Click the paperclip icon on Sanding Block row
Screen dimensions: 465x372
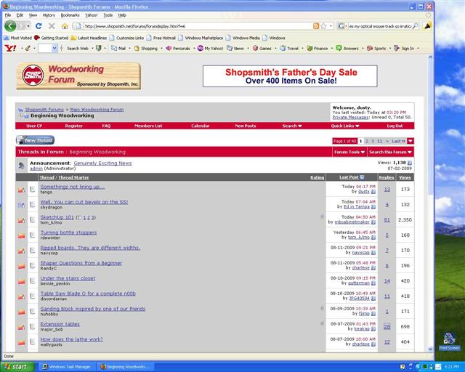(322, 308)
